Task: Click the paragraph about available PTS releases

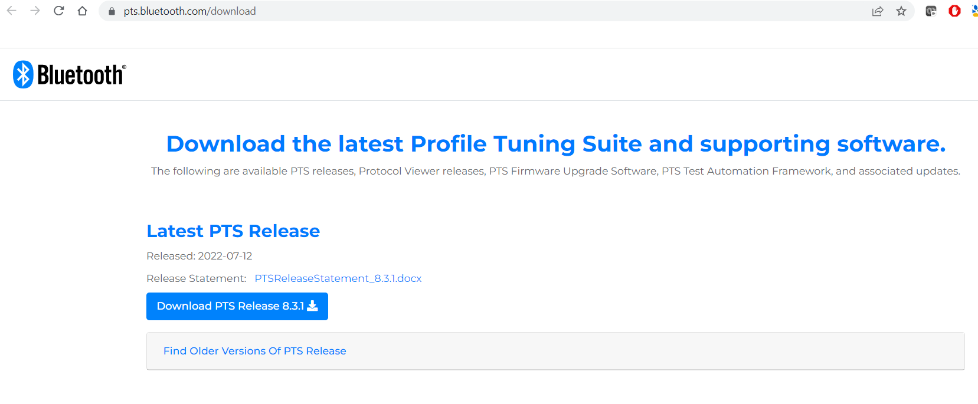Action: (x=555, y=171)
